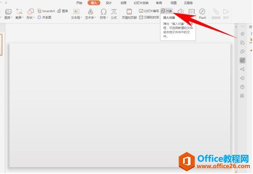Switch to the 设计 (Design) tab
Image resolution: width=253 pixels, height=174 pixels.
[x=108, y=3]
